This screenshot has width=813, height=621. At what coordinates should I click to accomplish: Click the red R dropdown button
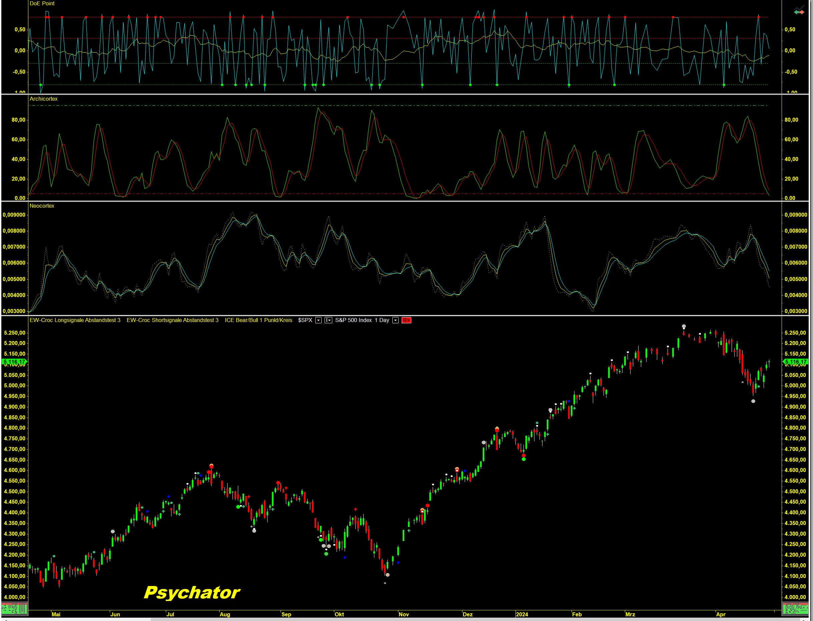click(x=406, y=320)
